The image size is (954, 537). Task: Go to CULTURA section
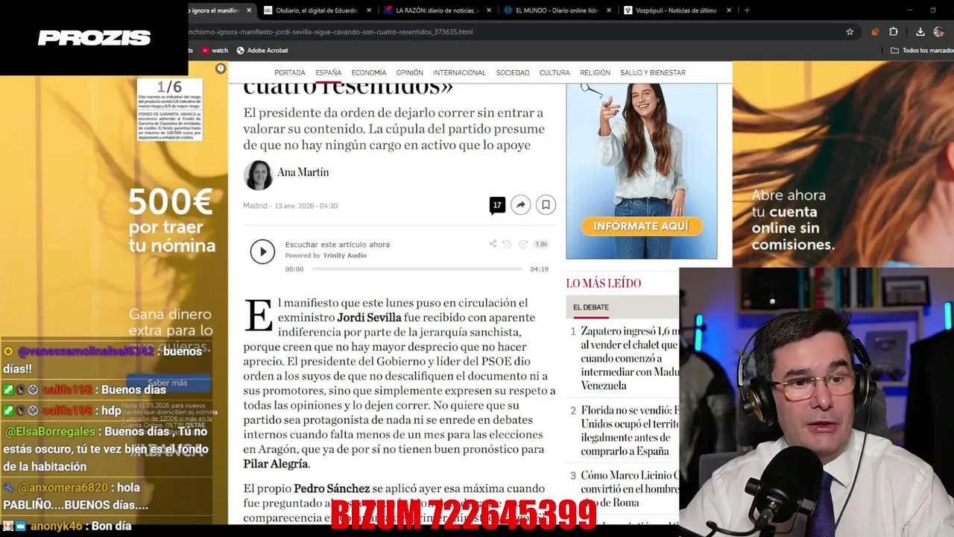(x=555, y=72)
